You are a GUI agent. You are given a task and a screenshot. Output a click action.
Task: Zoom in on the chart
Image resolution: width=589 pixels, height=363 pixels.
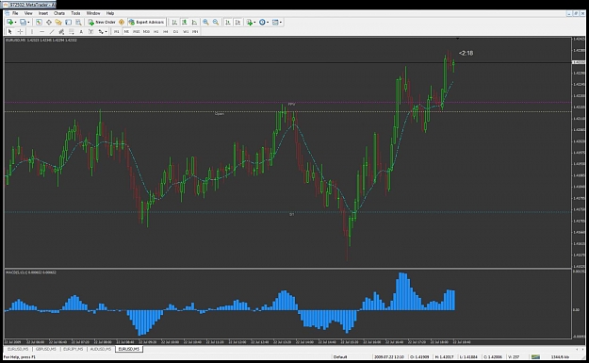click(205, 23)
